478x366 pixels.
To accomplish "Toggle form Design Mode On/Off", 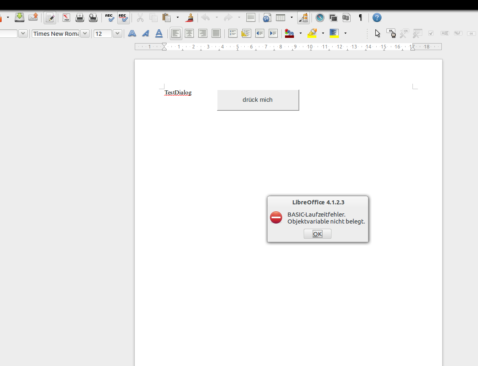I will [x=391, y=33].
